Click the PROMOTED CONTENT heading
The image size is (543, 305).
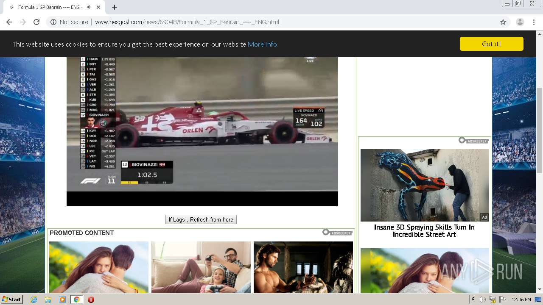click(81, 233)
